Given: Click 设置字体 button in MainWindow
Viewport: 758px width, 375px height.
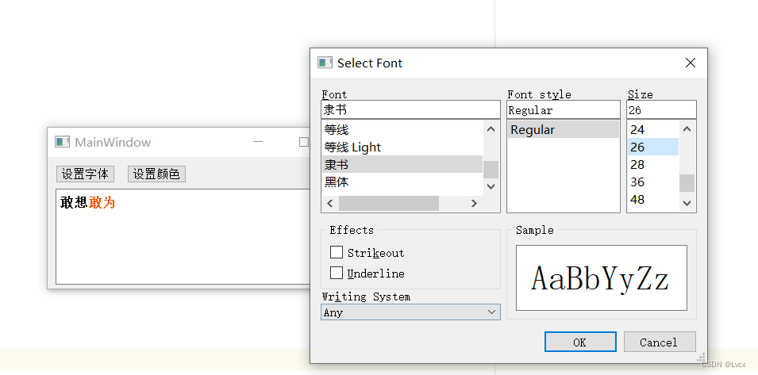Looking at the screenshot, I should coord(85,174).
